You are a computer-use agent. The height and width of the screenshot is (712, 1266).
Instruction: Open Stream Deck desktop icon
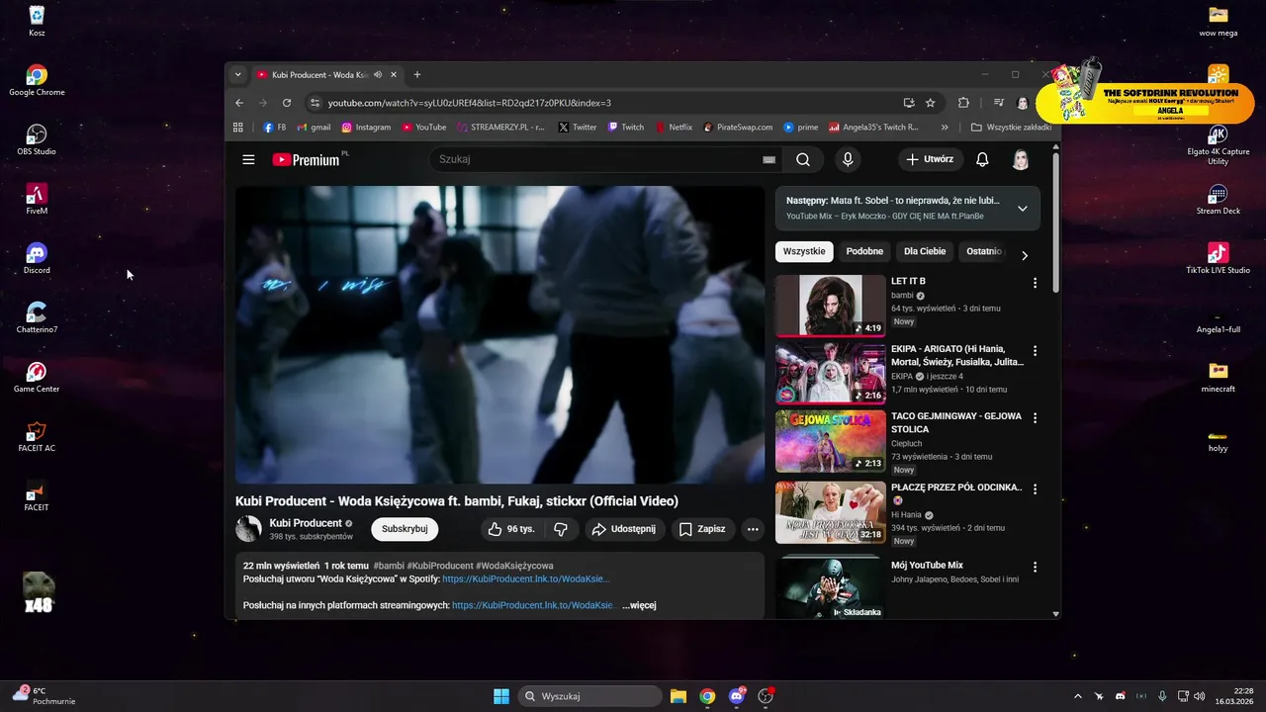1218,199
